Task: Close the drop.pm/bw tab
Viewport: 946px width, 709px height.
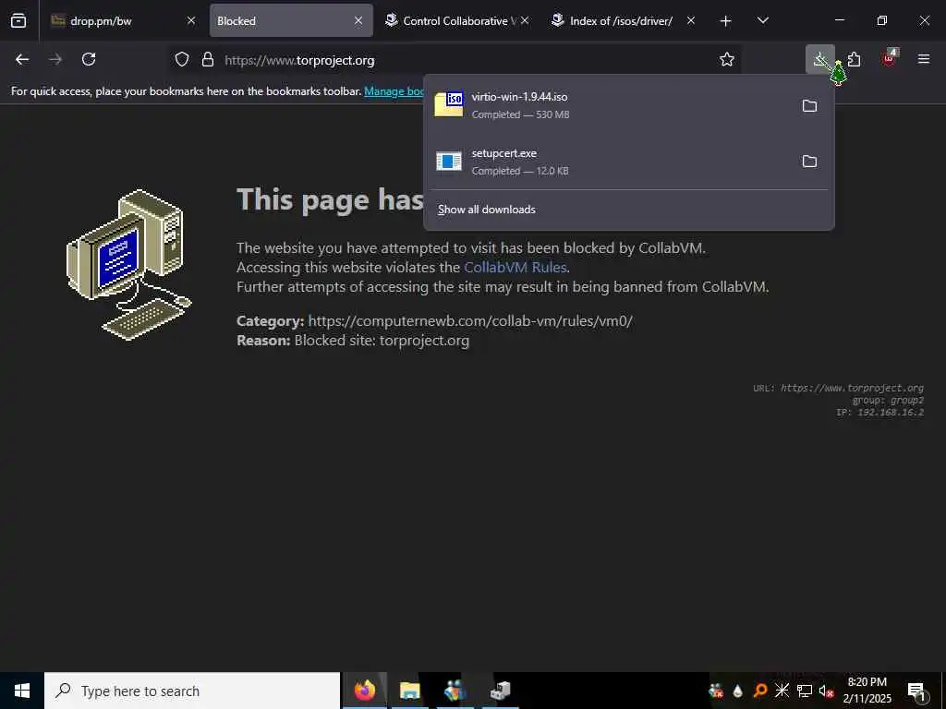Action: pyautogui.click(x=190, y=20)
